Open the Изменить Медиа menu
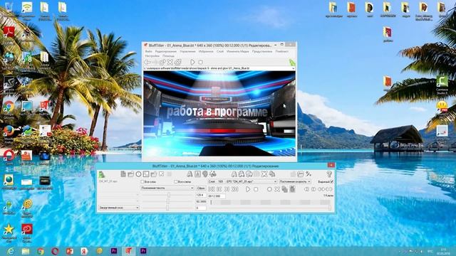456x256 pixels. pos(237,51)
